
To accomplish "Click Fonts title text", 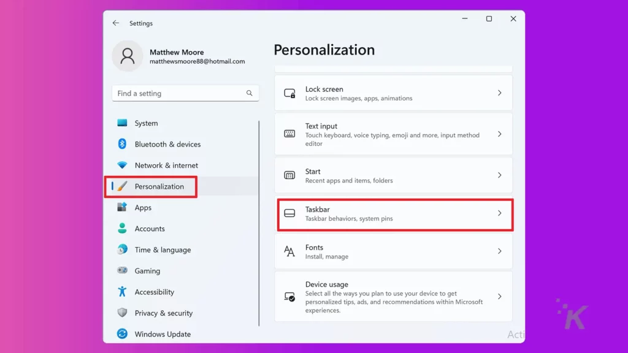I will (314, 248).
